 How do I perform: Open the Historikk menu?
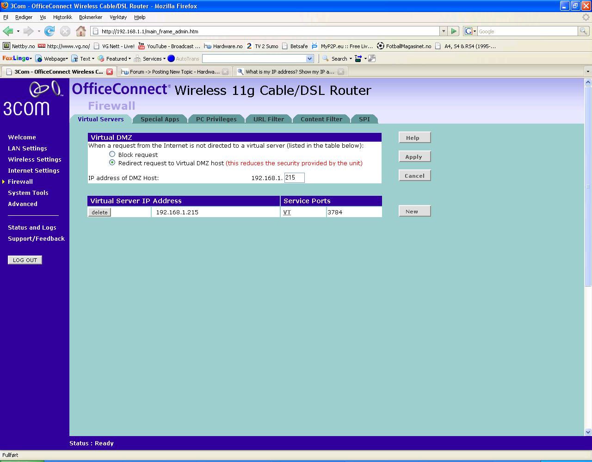tap(62, 17)
